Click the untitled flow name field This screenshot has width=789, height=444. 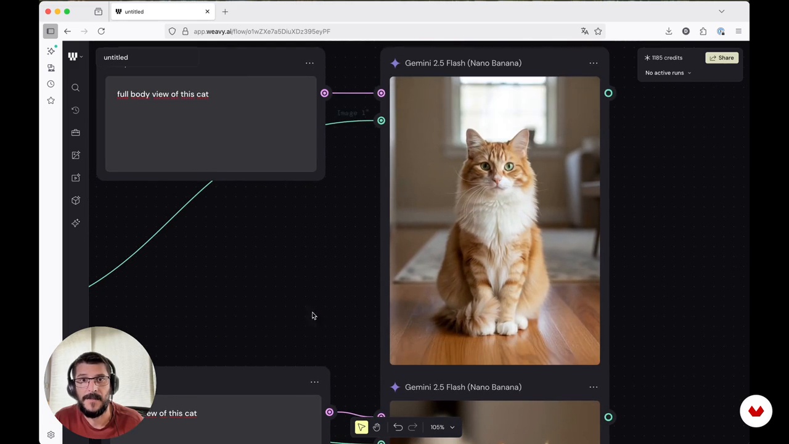(148, 57)
